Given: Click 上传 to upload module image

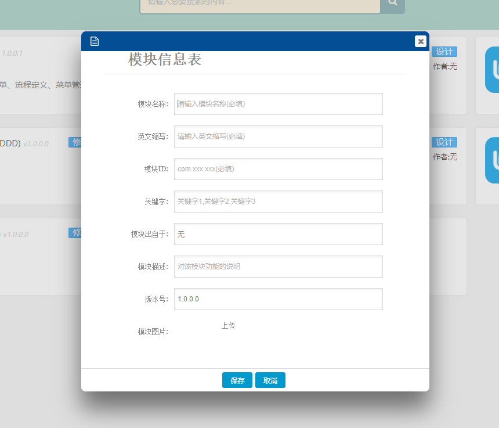Looking at the screenshot, I should coord(228,326).
